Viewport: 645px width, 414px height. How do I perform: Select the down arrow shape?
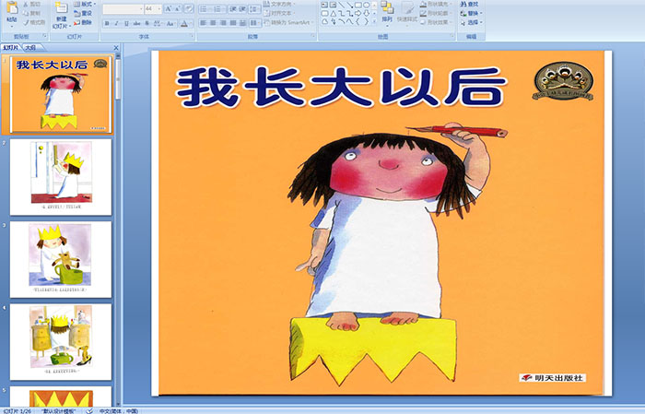[367, 14]
